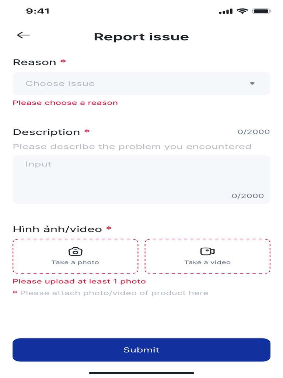Tap the Hình ảnh/video label
The width and height of the screenshot is (283, 378).
tap(57, 229)
